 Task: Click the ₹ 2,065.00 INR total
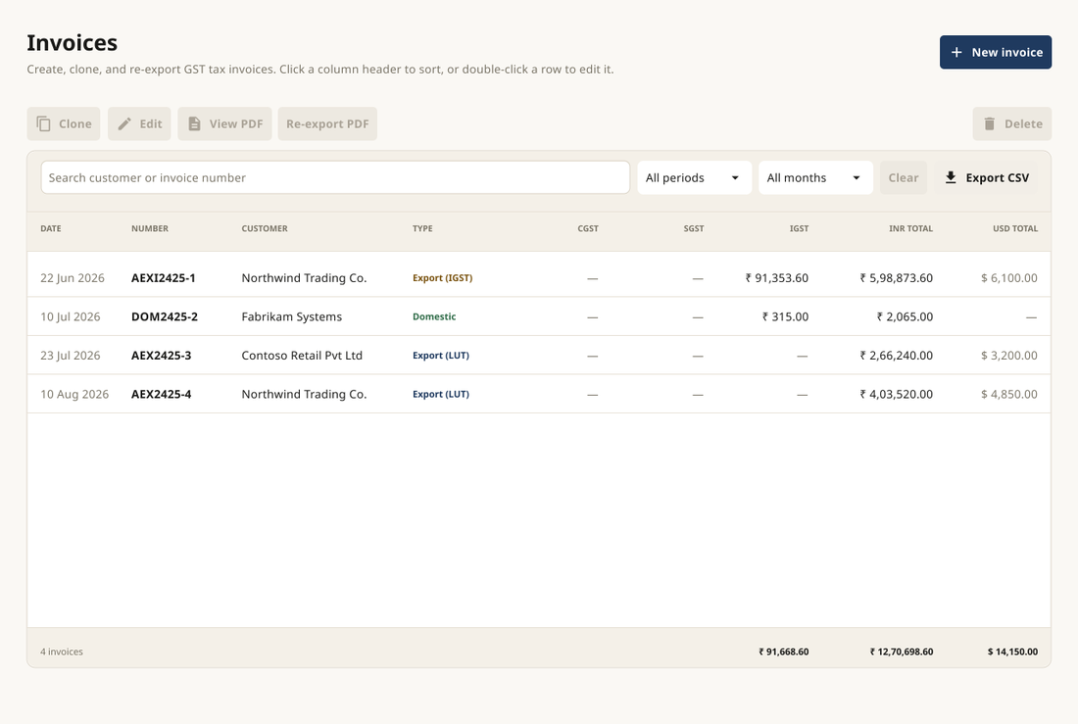[905, 316]
